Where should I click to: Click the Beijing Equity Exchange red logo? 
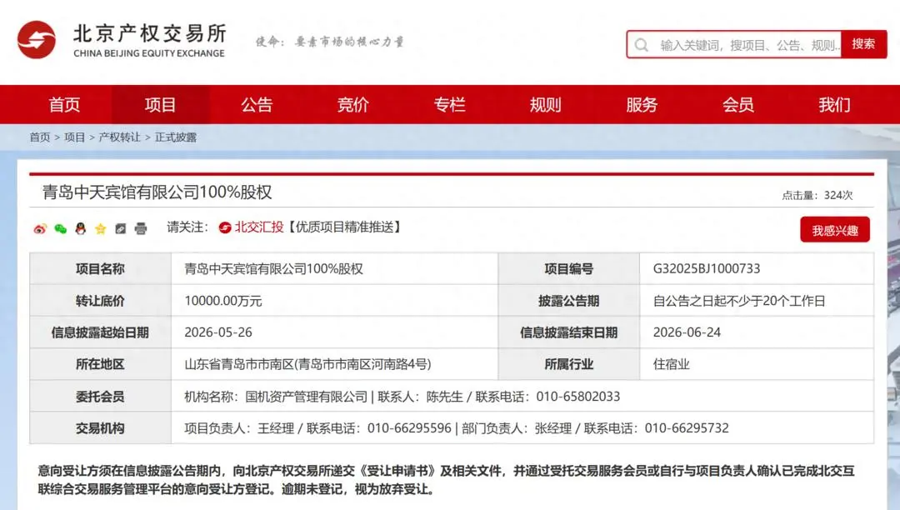[36, 40]
